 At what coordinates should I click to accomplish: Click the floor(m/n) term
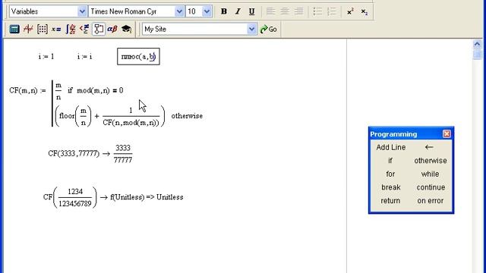(x=75, y=116)
